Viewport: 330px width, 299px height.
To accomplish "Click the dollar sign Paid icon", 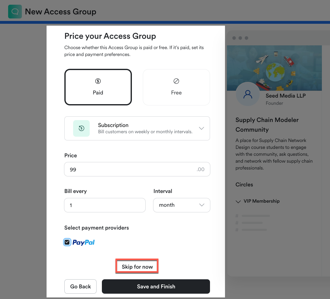I will (98, 81).
